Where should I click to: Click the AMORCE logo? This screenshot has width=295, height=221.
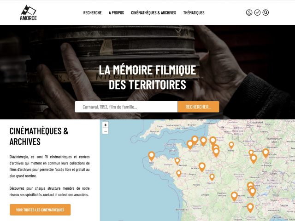point(28,12)
